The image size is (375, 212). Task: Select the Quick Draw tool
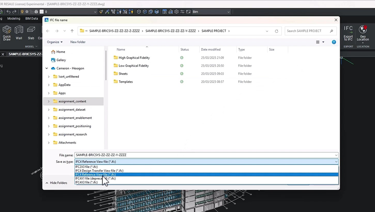point(7,33)
